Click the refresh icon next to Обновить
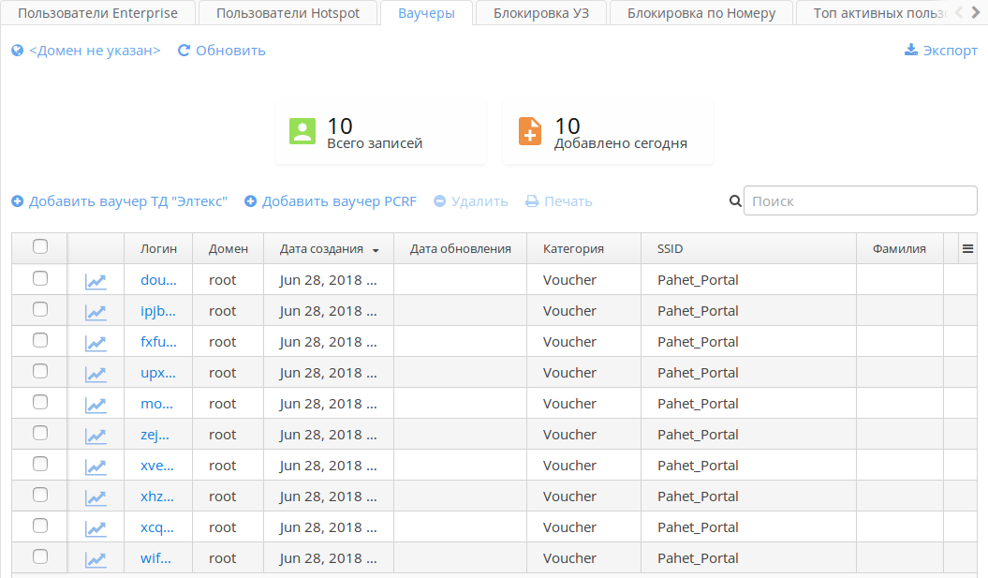 [184, 51]
